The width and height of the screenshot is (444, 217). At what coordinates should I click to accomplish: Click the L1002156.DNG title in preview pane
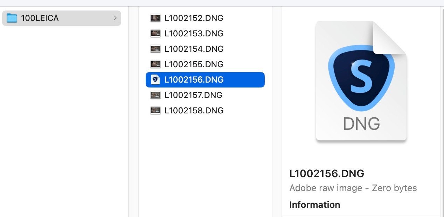tap(327, 173)
